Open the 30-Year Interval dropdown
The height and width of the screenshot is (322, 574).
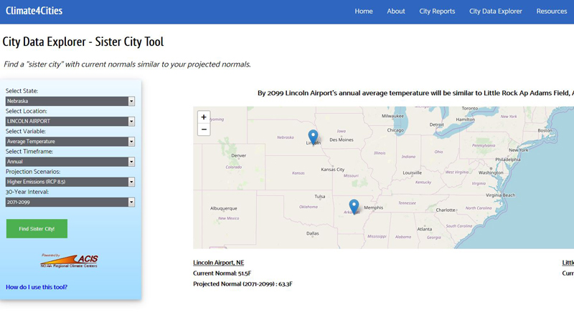[70, 203]
